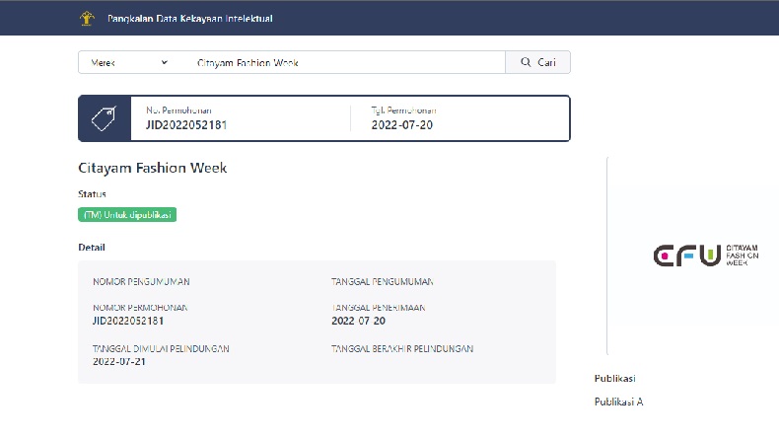Select the green Untuk dipublikasi status badge
Viewport: 779px width, 439px height.
coord(127,214)
